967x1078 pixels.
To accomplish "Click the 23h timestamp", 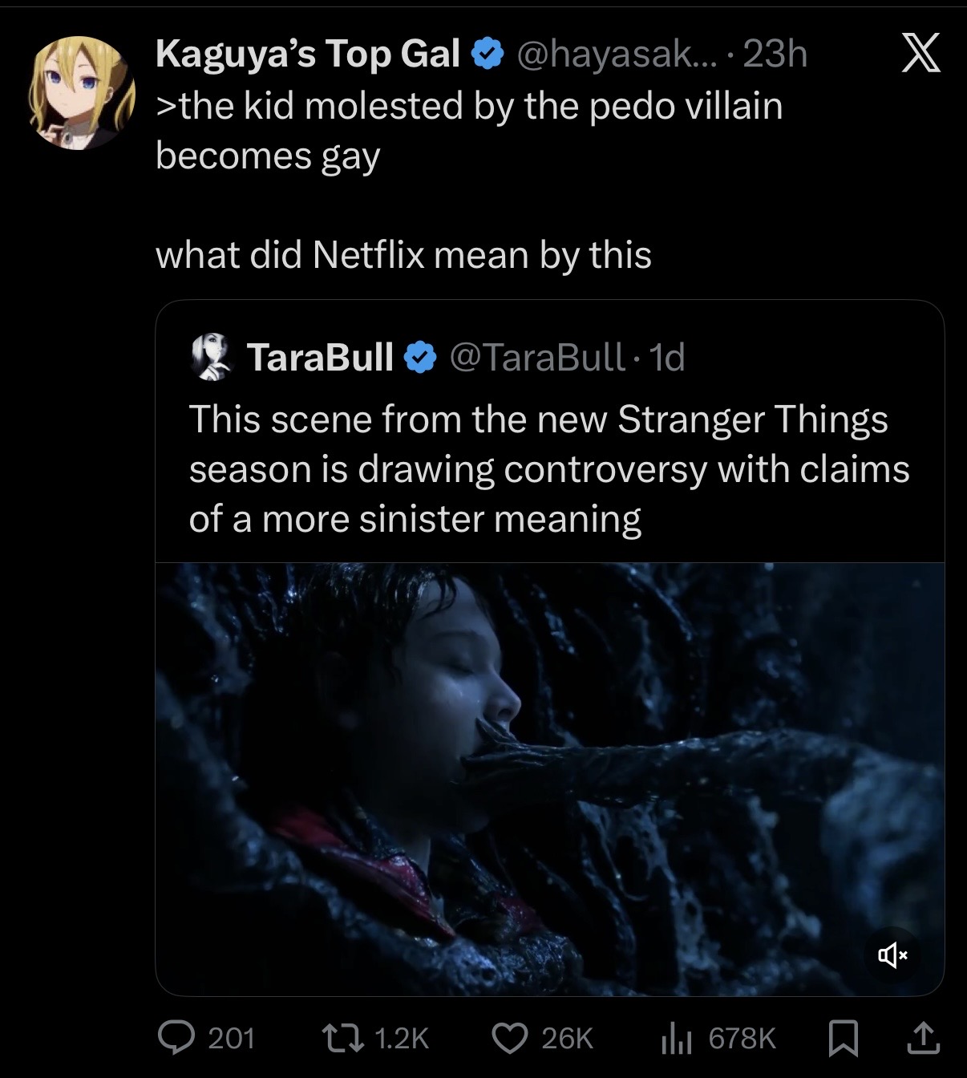I will 775,54.
